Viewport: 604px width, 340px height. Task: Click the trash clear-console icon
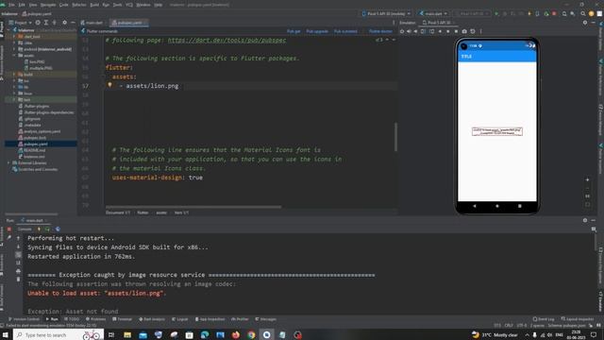pos(18,280)
